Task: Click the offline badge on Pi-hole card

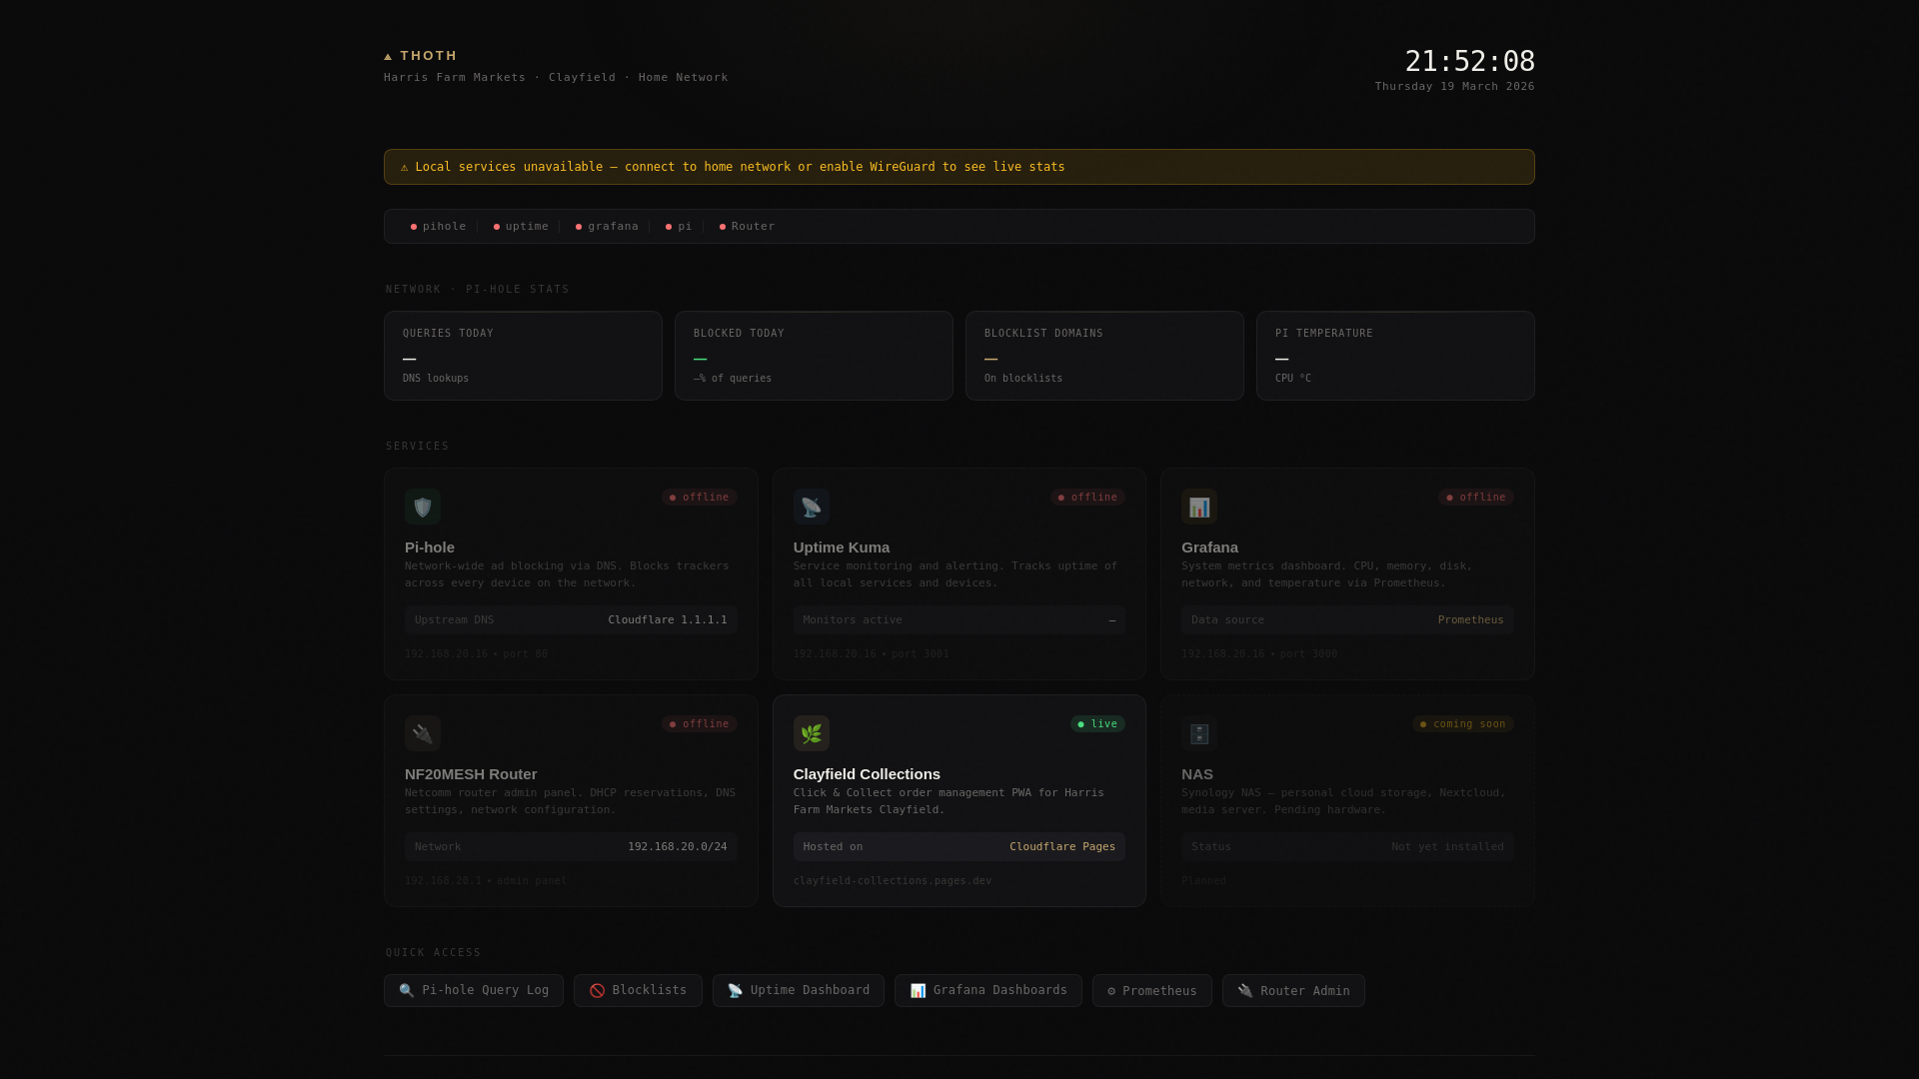Action: pos(700,498)
